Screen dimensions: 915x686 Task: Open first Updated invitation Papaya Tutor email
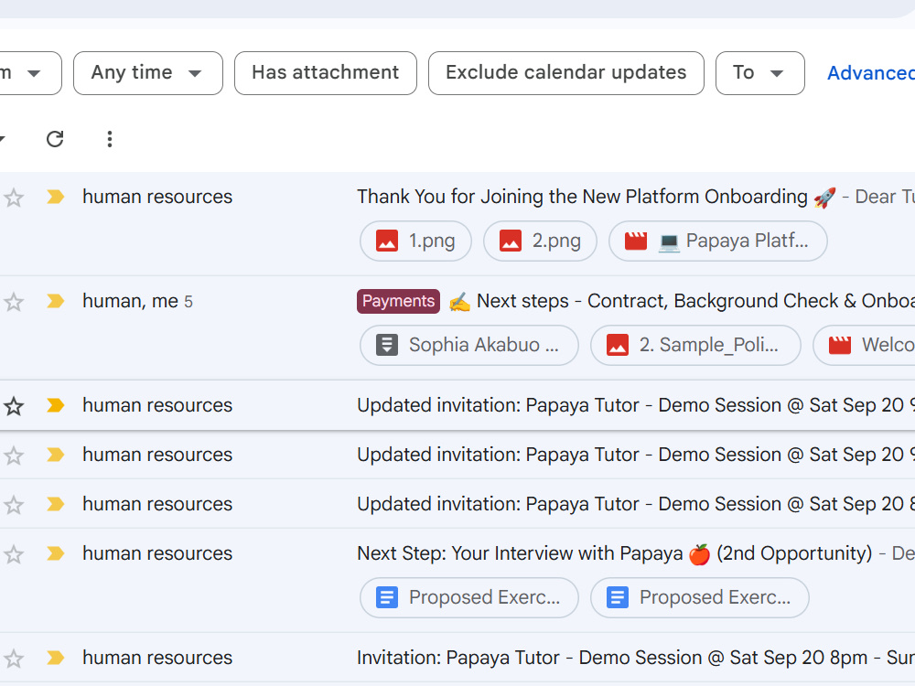point(457,405)
